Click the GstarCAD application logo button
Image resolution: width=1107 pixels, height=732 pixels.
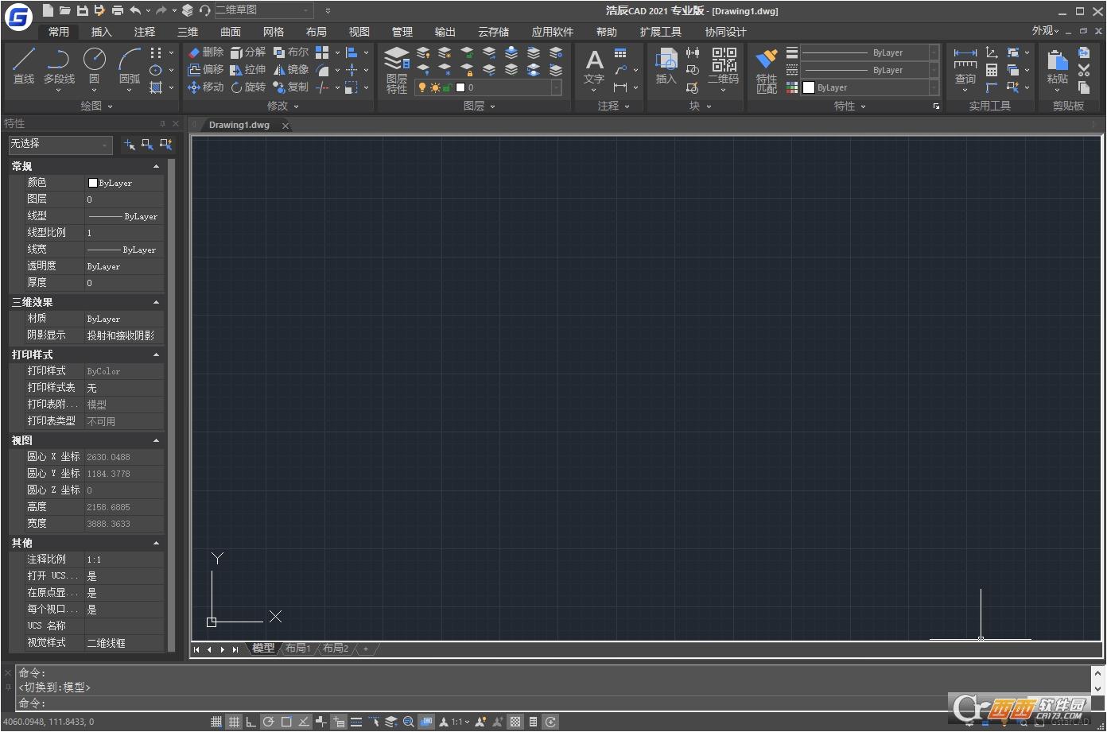[18, 16]
